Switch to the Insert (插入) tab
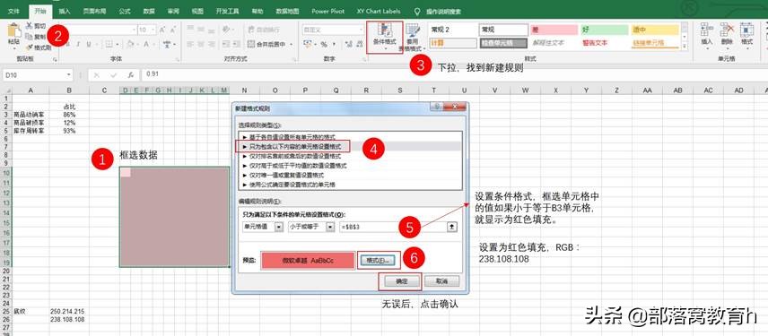 (x=65, y=11)
